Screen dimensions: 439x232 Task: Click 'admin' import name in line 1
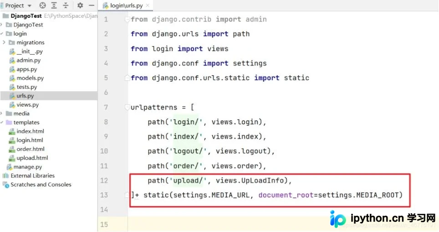pyautogui.click(x=256, y=19)
